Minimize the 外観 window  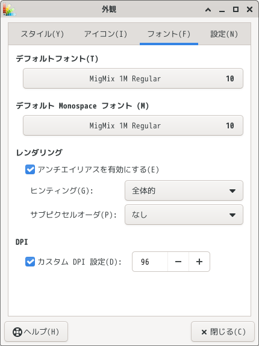(222, 10)
